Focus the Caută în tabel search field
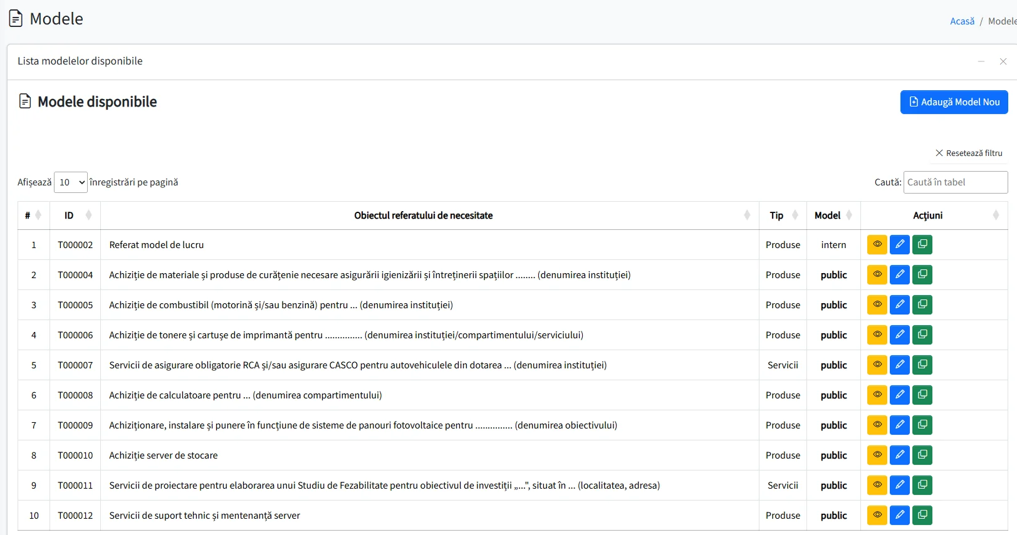Image resolution: width=1017 pixels, height=535 pixels. [956, 182]
